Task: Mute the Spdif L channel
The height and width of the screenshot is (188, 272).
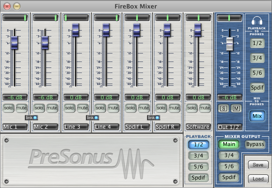Action: (x=143, y=108)
